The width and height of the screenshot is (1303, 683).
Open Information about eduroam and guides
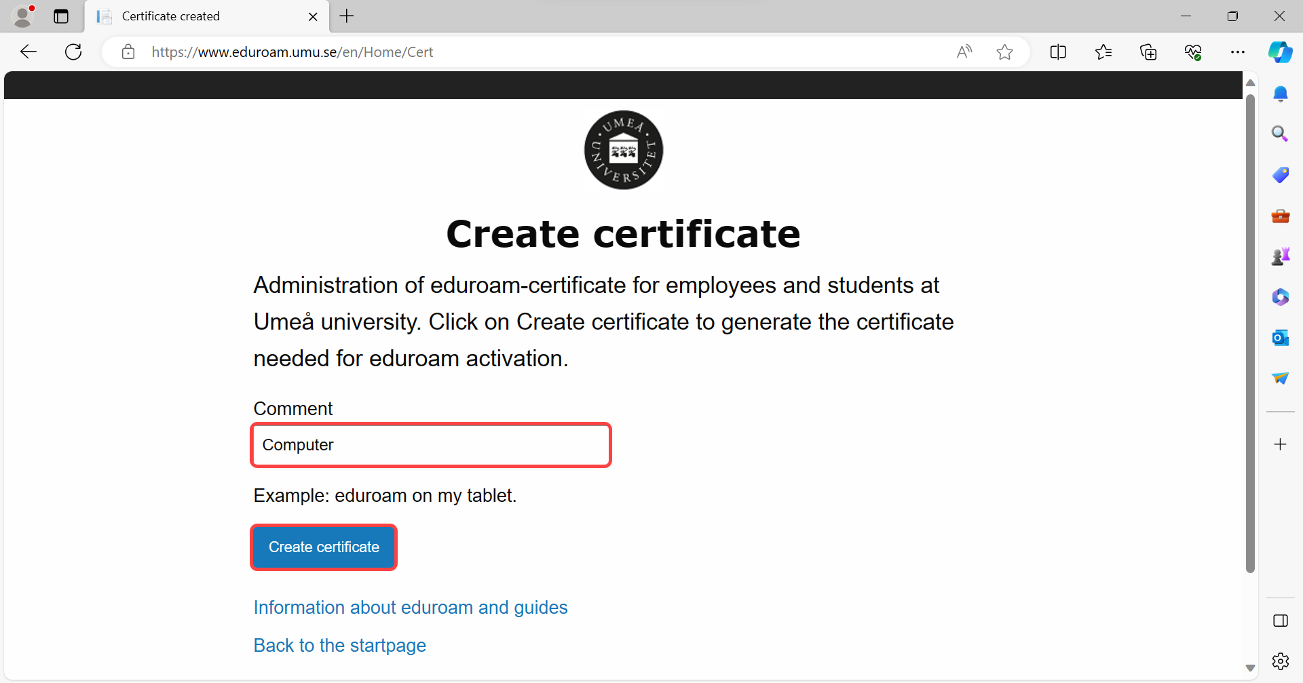coord(410,607)
